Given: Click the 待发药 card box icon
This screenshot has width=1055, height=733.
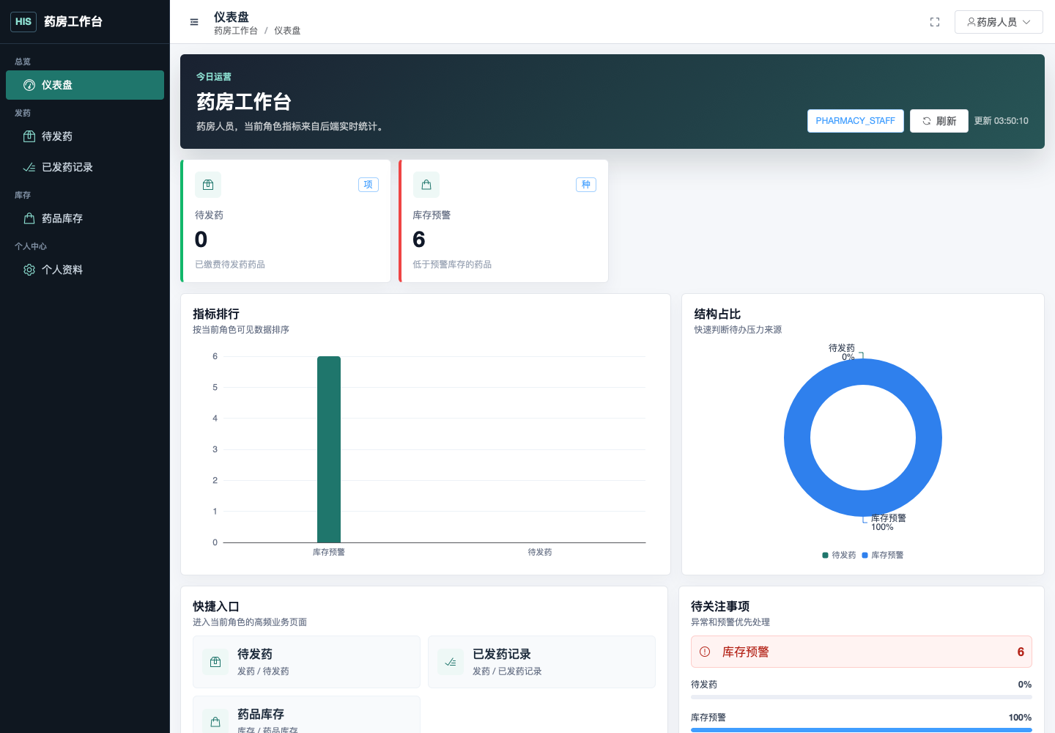Looking at the screenshot, I should 208,185.
